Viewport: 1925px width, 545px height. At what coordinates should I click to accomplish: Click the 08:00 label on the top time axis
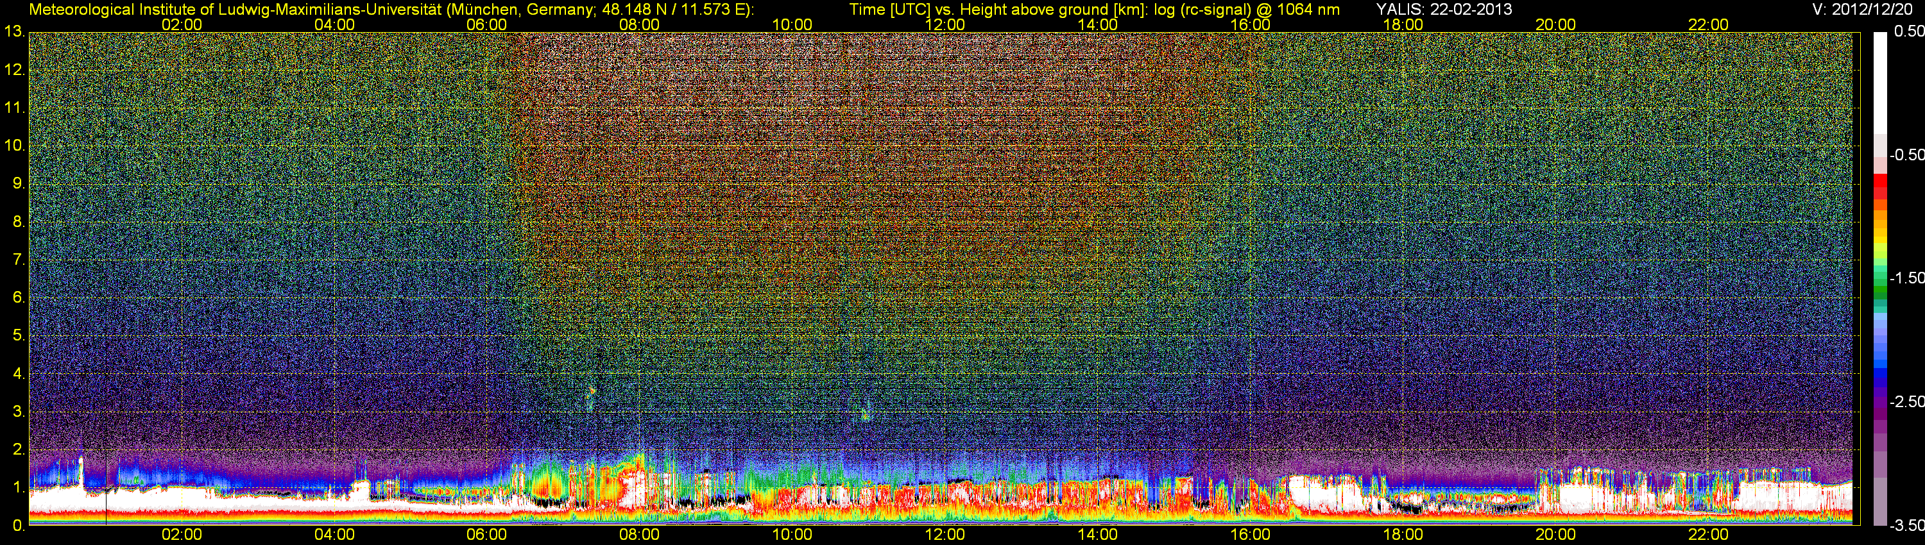tap(640, 24)
